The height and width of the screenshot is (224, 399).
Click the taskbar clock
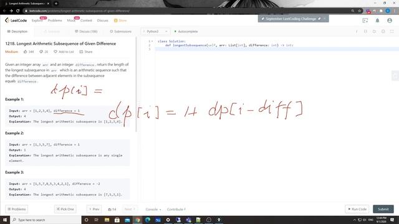381,220
